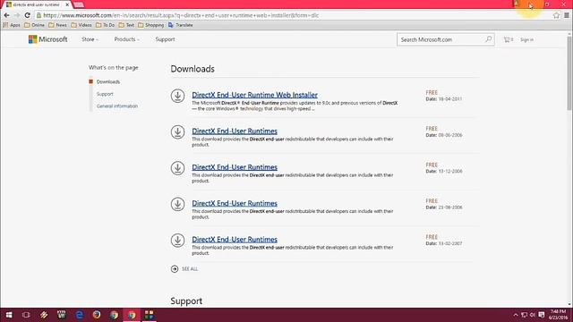This screenshot has width=573, height=322.
Task: Open the To Do bookmarks folder
Action: tap(106, 25)
